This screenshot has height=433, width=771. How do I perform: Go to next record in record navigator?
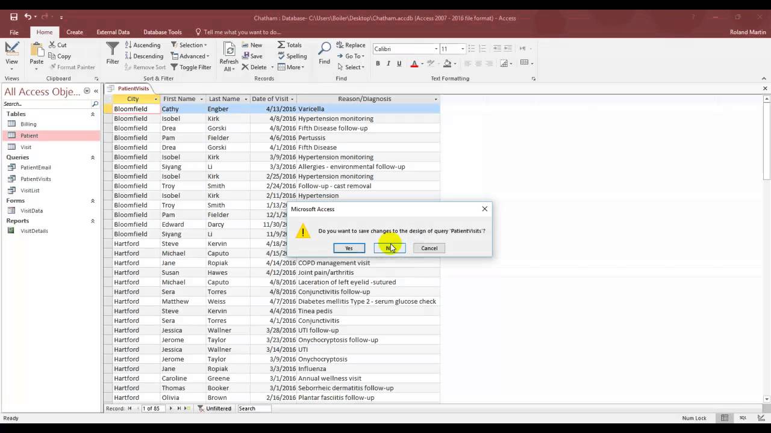pos(170,408)
